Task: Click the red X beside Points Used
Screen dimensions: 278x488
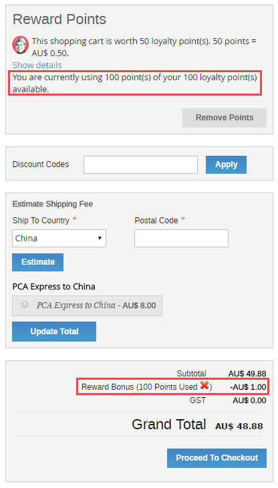Action: [x=204, y=386]
